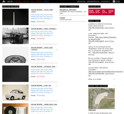Click the design category on 09.09.2010 post
This screenshot has height=114, width=124.
tap(33, 21)
